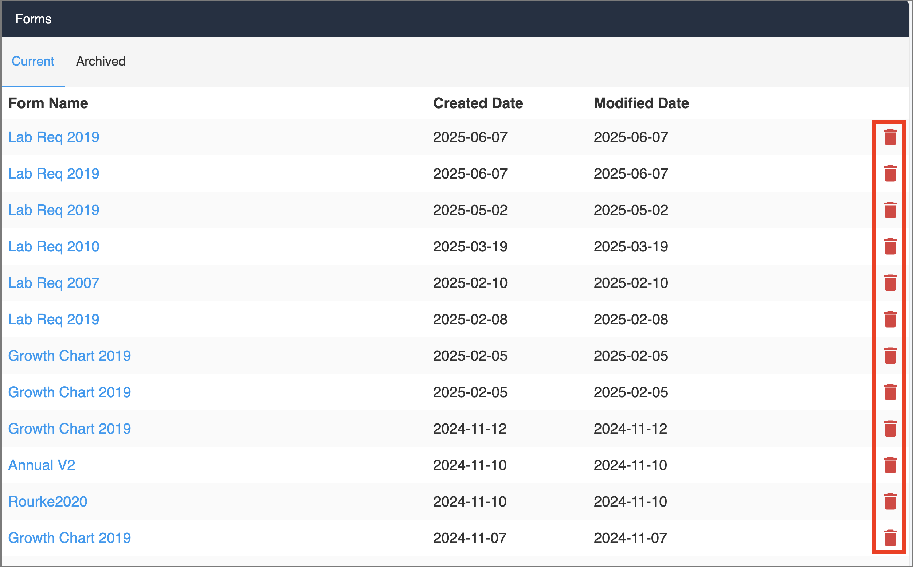Switch to the Archived tab
This screenshot has width=913, height=567.
click(x=101, y=61)
